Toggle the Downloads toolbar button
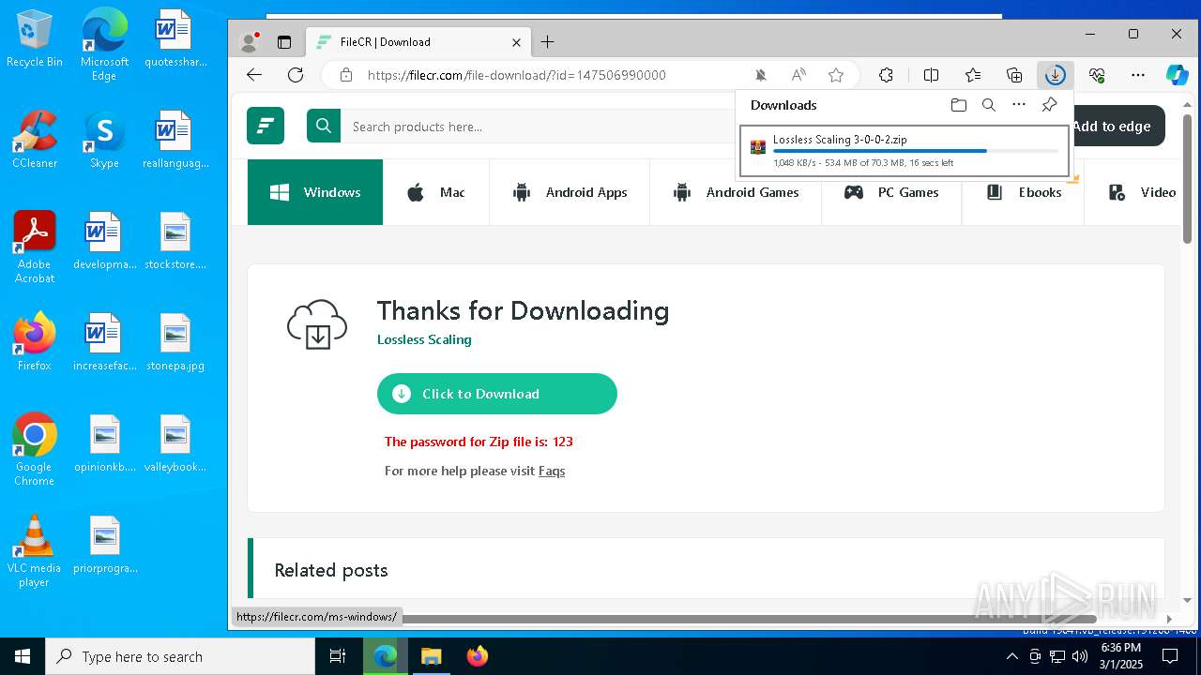This screenshot has width=1201, height=675. 1056,75
